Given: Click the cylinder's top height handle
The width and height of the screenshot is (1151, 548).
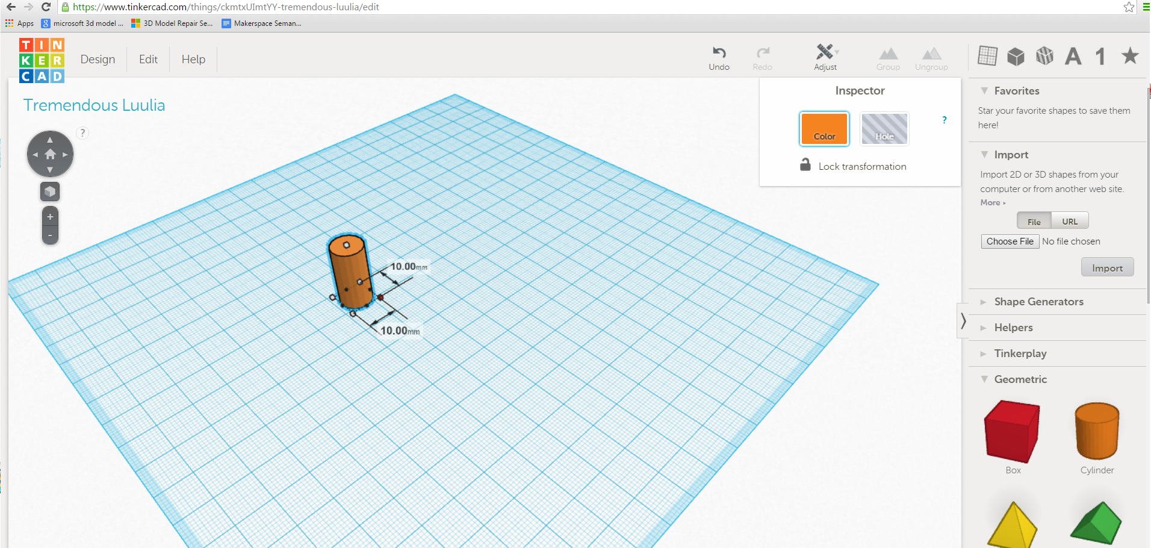Looking at the screenshot, I should pyautogui.click(x=346, y=245).
